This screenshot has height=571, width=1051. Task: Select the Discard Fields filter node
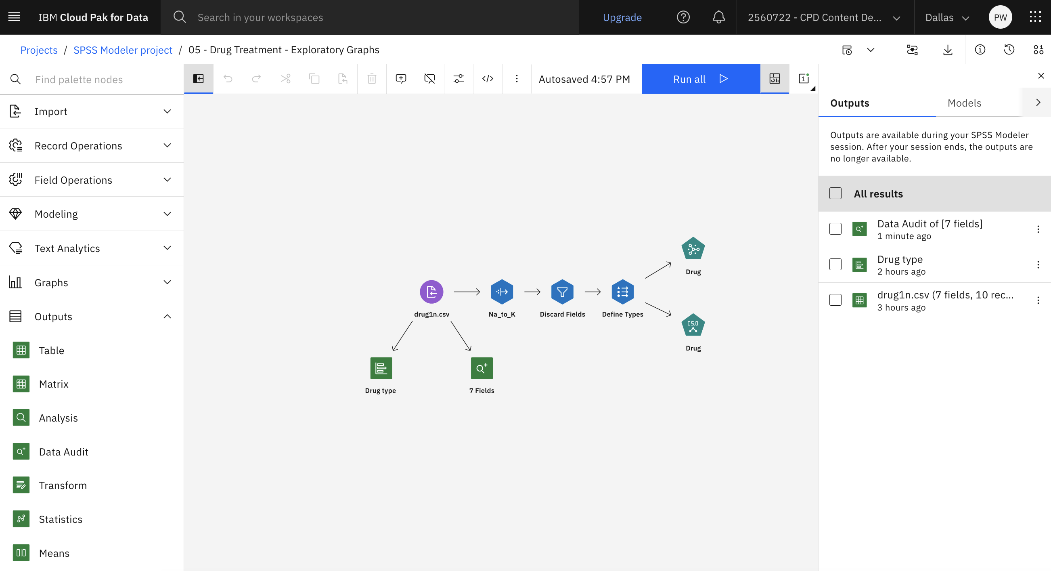coord(562,292)
